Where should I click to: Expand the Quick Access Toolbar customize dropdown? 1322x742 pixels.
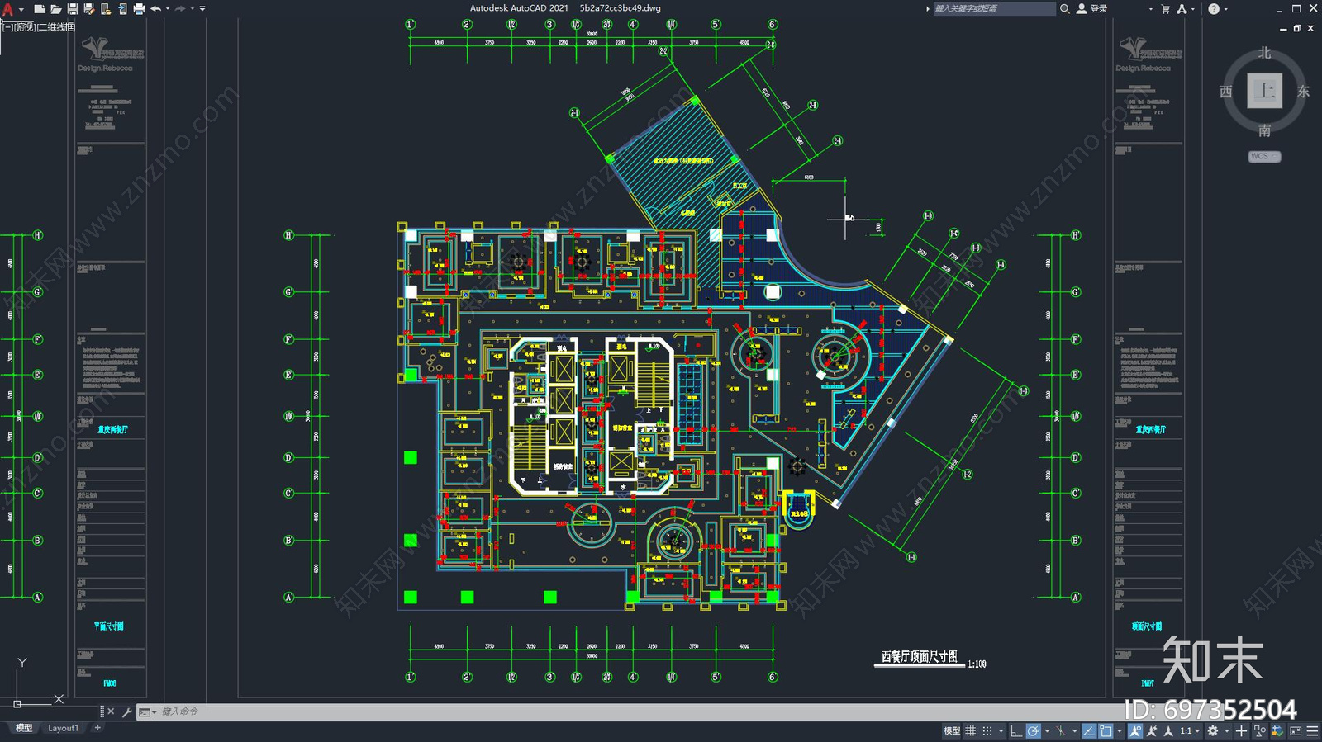click(x=202, y=9)
